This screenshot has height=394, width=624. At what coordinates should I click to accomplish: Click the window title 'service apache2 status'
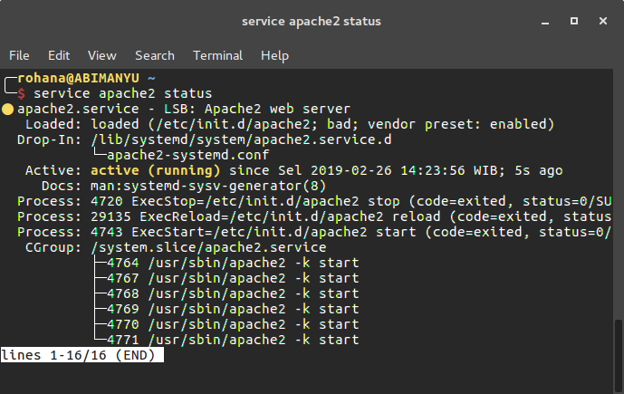[x=312, y=21]
